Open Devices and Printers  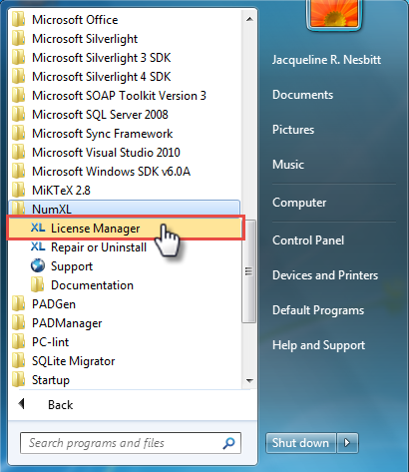[x=325, y=275]
